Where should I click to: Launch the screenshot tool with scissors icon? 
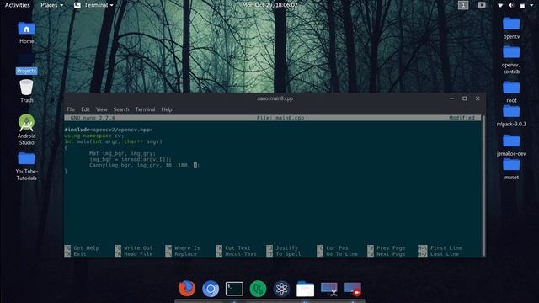pyautogui.click(x=329, y=289)
